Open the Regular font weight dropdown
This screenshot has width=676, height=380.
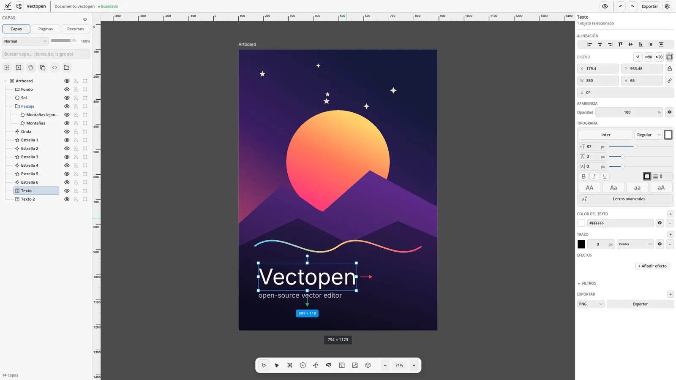coord(648,135)
